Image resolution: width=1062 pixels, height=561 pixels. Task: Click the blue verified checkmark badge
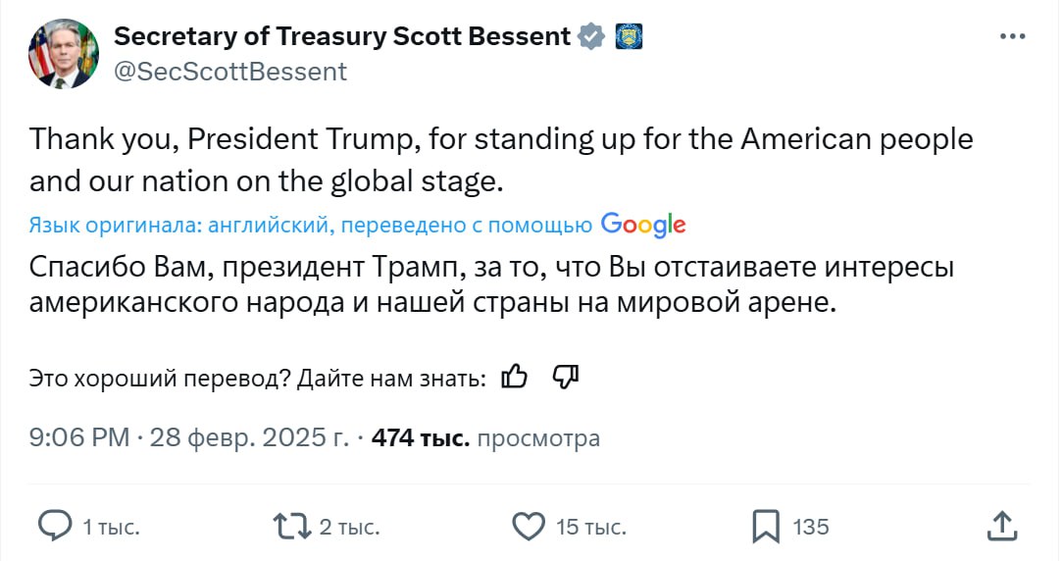[590, 37]
